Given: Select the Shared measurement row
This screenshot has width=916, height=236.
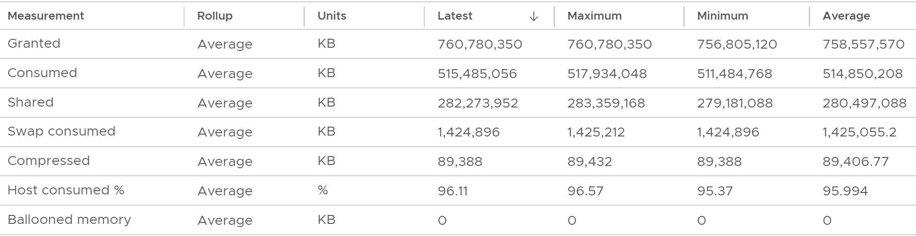Looking at the screenshot, I should point(458,103).
